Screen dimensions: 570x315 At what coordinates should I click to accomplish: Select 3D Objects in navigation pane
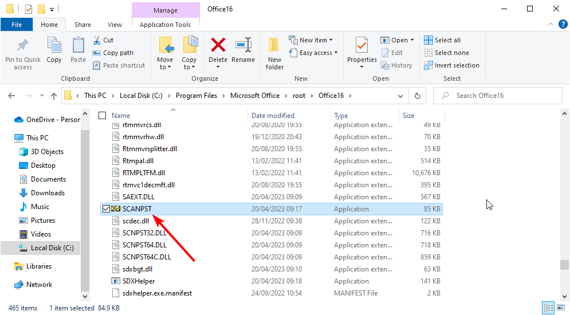47,152
